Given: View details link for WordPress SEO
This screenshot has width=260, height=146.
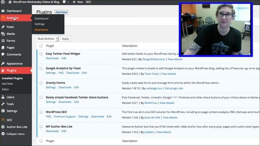Looking at the screenshot, I should 170,118.
